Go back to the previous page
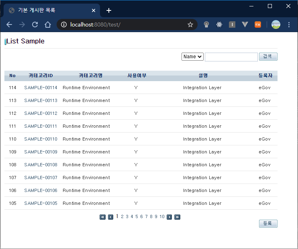This screenshot has height=249, width=298. [9, 24]
